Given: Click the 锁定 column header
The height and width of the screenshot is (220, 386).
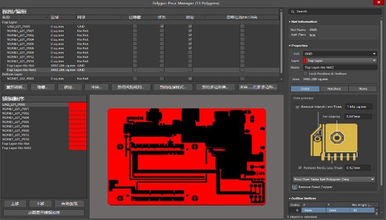Looking at the screenshot, I should point(190,17).
